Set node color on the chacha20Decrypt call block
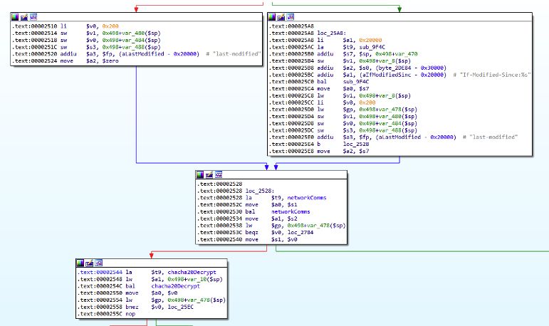Screen dimensions: 549x326 pos(80,263)
